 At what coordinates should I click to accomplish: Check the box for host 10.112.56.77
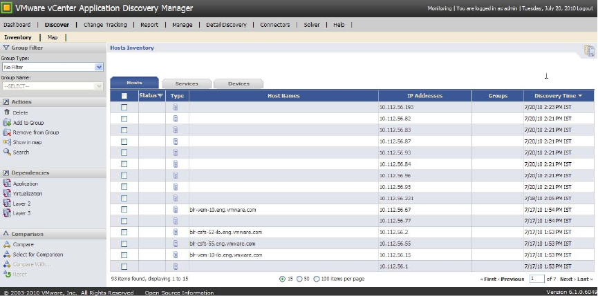pos(124,221)
